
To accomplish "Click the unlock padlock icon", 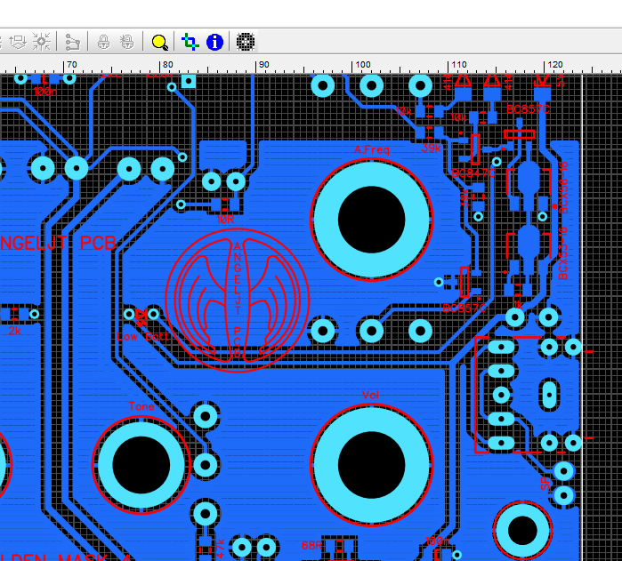I will pyautogui.click(x=127, y=42).
